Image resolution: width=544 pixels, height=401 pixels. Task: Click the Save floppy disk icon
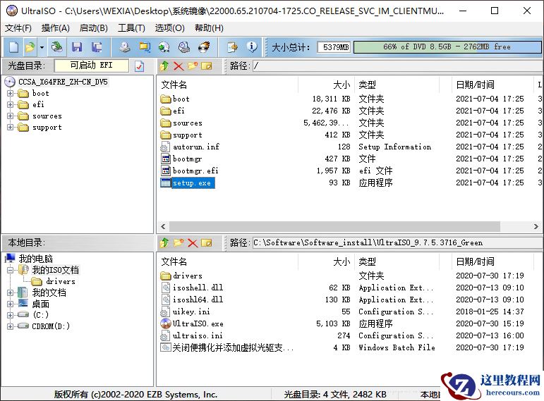tap(77, 47)
